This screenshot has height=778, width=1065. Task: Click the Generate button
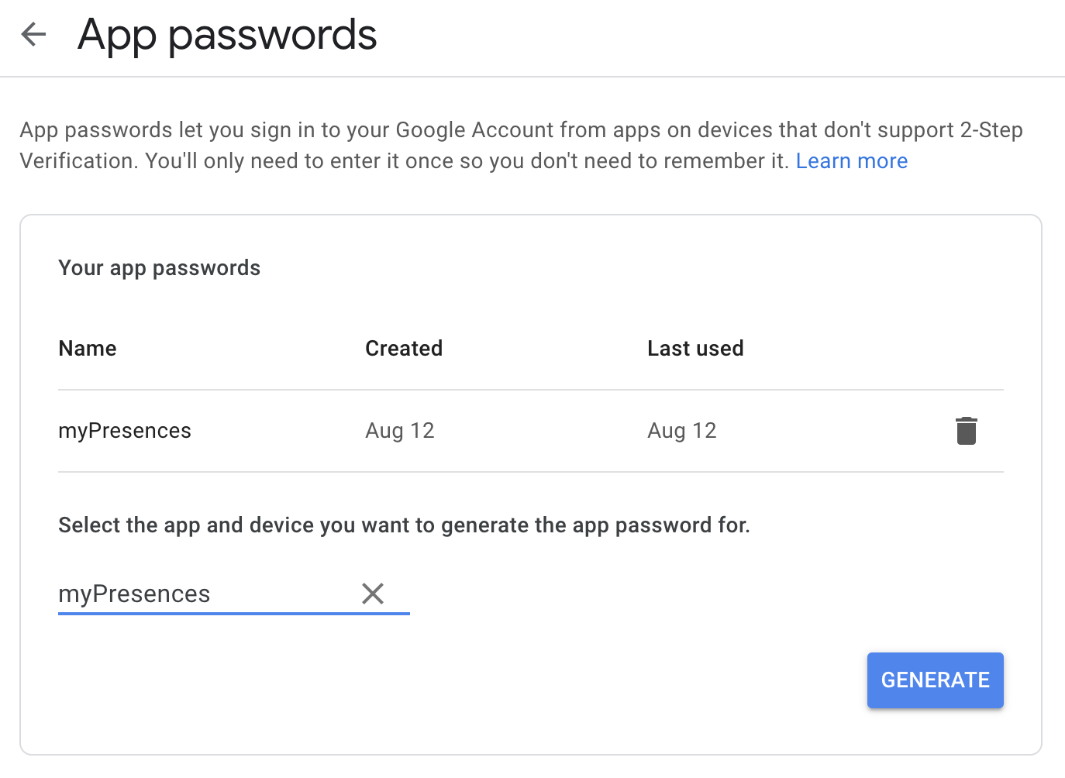[x=935, y=680]
